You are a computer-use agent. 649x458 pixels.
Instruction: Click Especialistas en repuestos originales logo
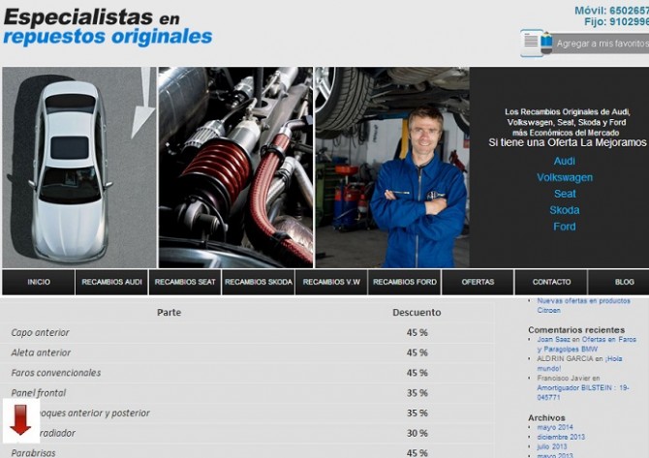click(x=108, y=26)
